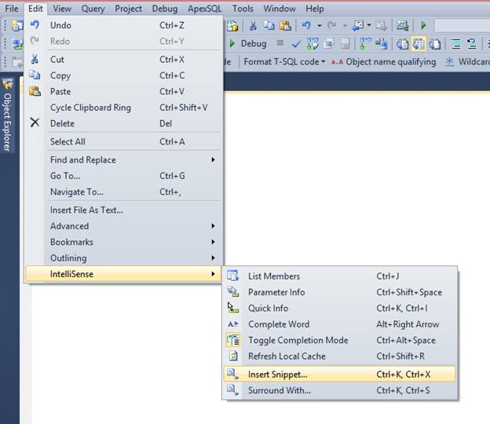Click the Activity Monitor chart icon
490x424 pixels.
tap(403, 26)
